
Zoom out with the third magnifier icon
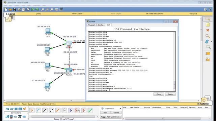pos(52,9)
